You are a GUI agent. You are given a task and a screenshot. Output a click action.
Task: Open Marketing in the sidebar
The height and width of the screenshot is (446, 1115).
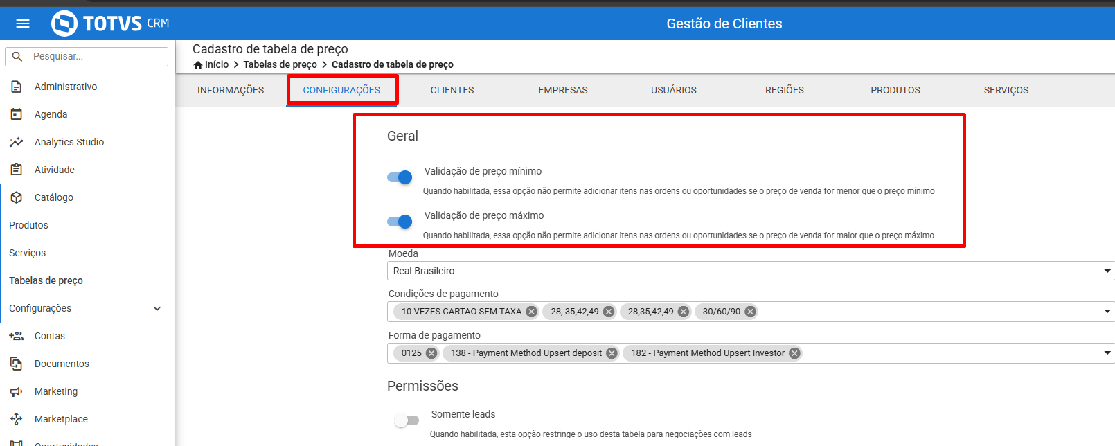pyautogui.click(x=56, y=391)
